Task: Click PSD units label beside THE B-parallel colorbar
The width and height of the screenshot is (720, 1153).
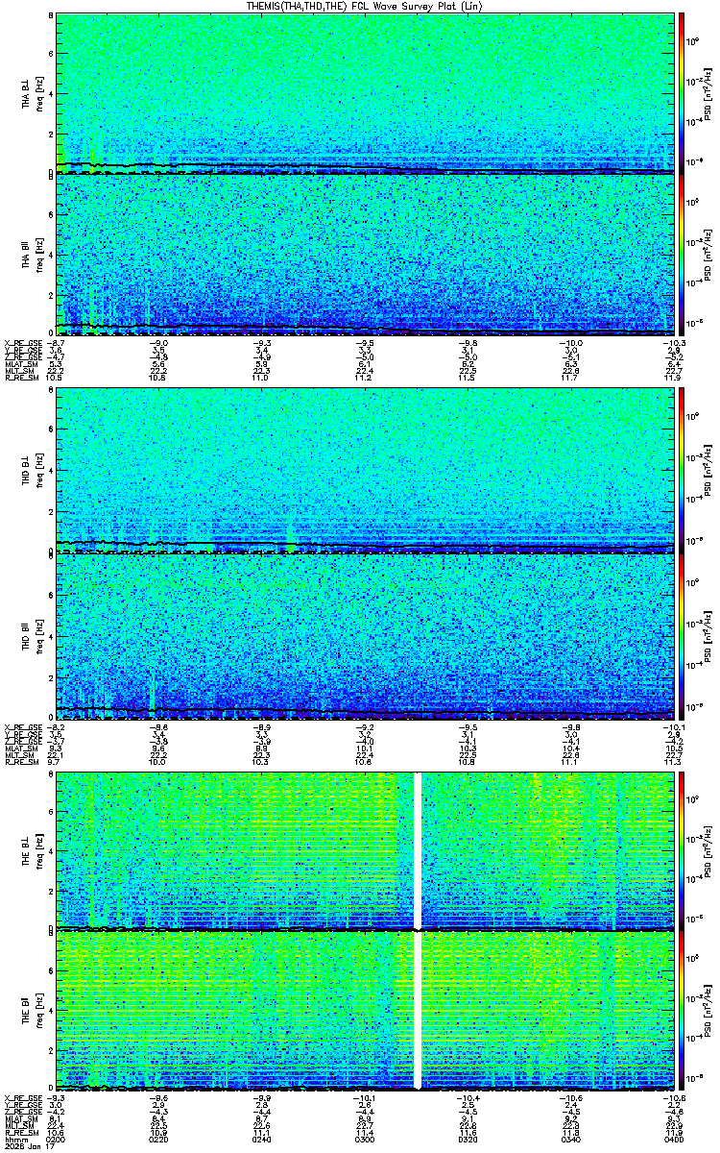Action: pyautogui.click(x=706, y=1010)
